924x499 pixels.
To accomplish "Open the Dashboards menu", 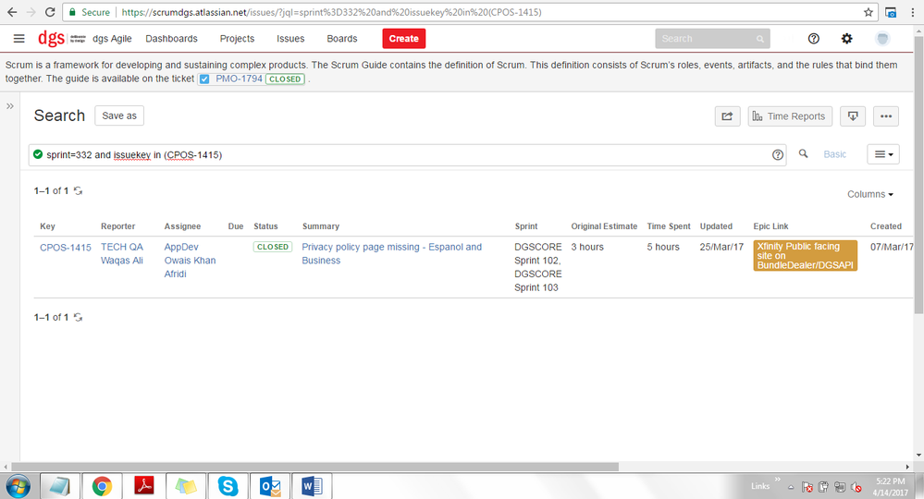I will (x=171, y=39).
